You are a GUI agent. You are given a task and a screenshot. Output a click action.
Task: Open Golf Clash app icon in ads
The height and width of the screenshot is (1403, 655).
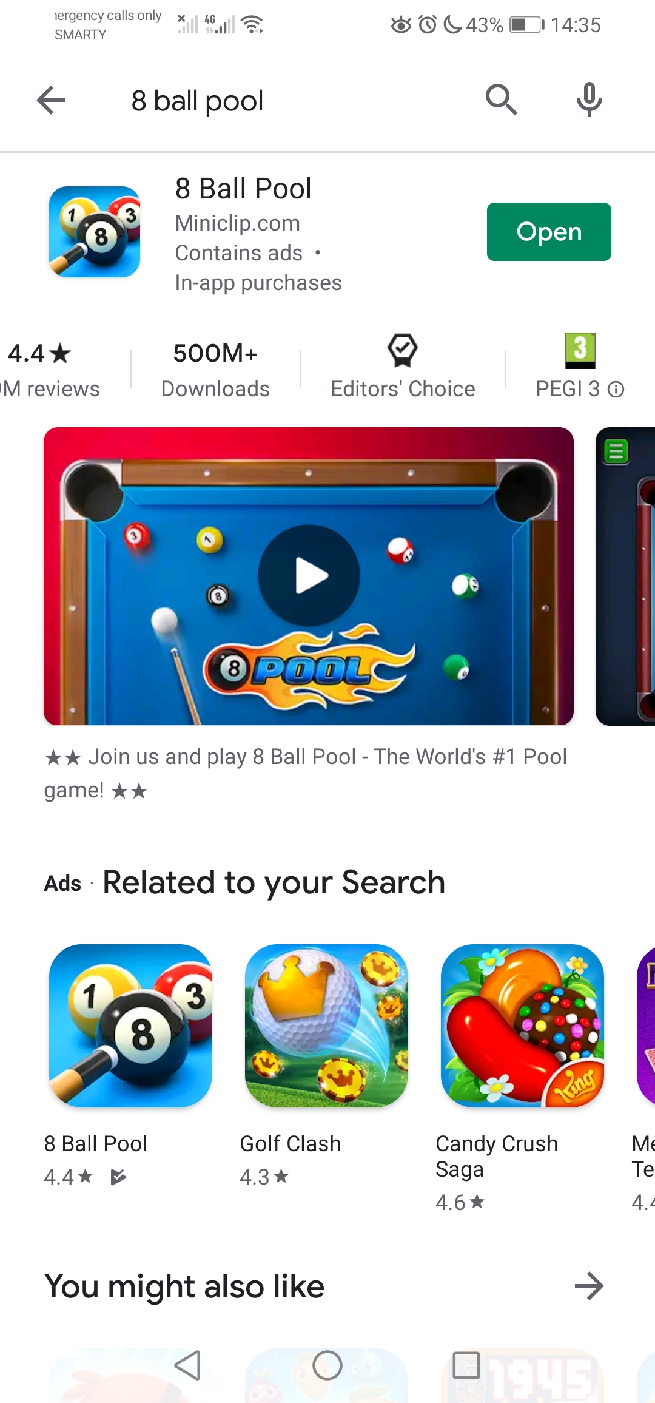pyautogui.click(x=326, y=1026)
